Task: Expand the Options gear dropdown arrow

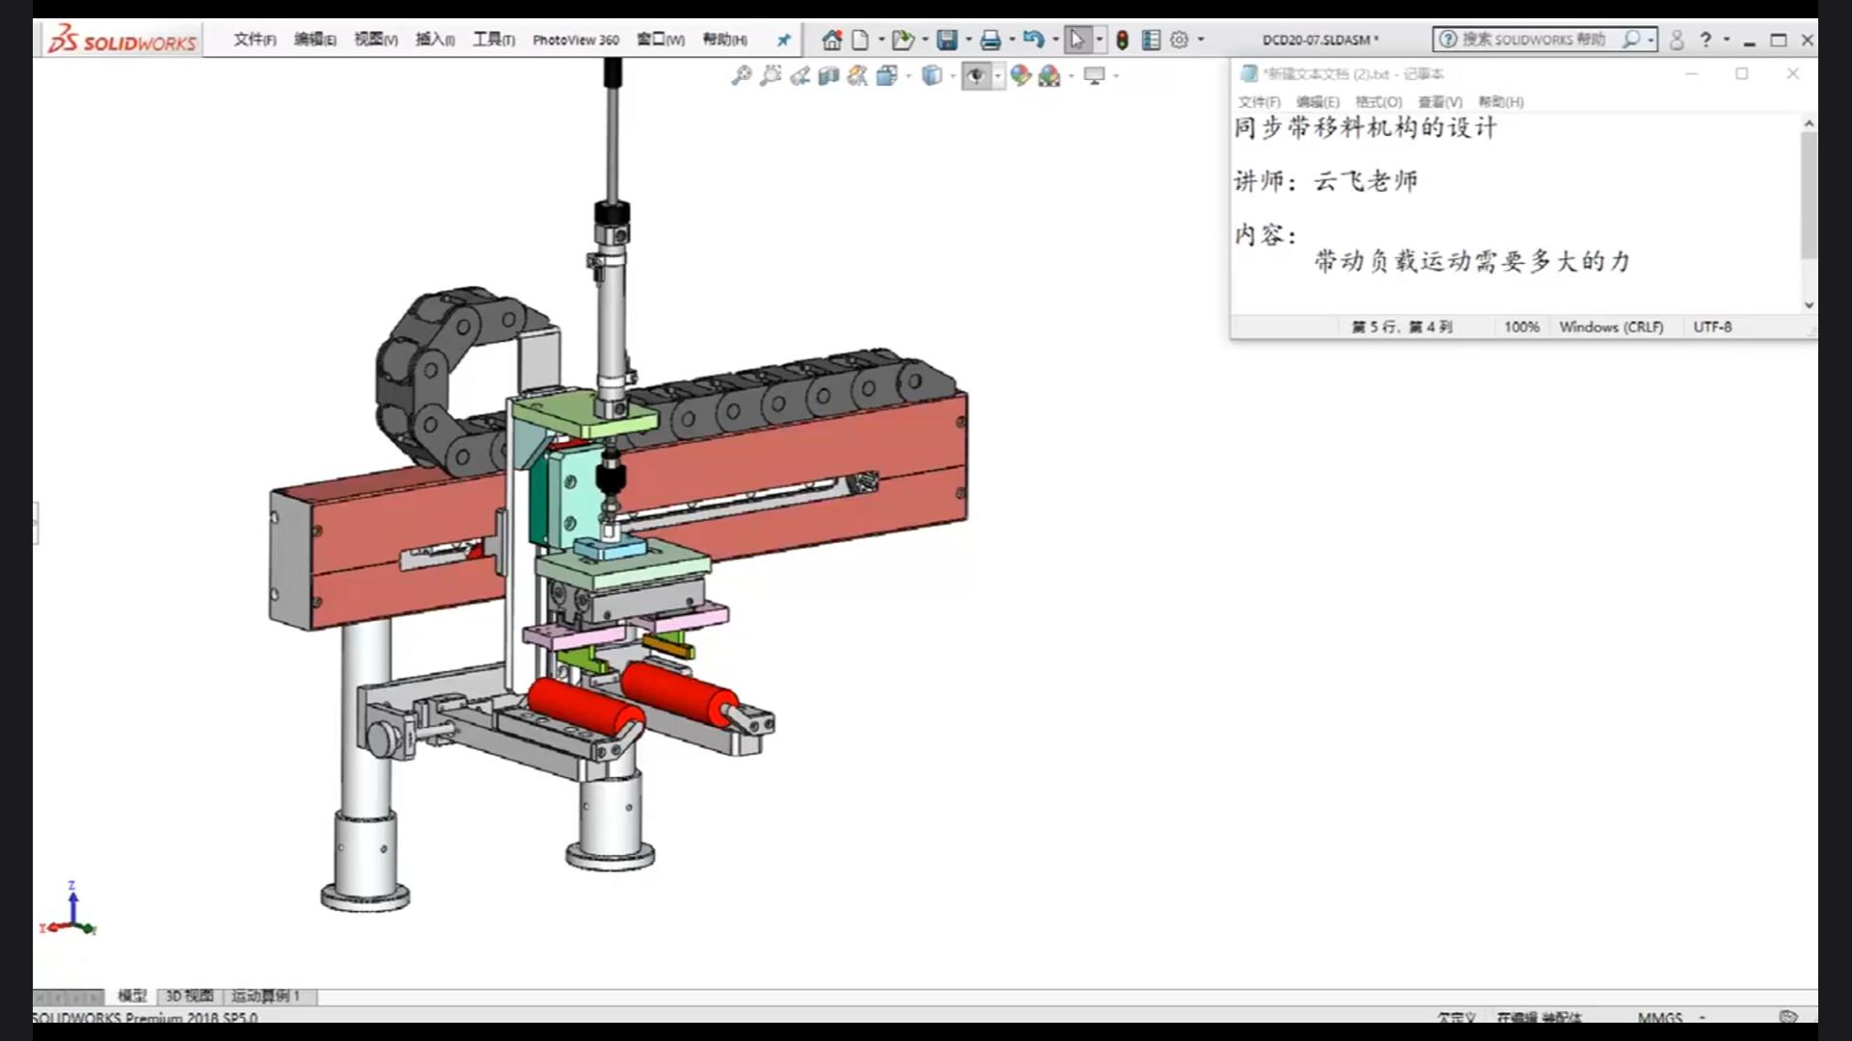Action: (1201, 40)
